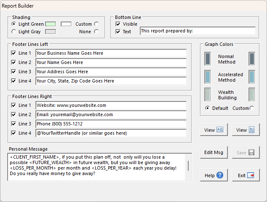Select the Custom shading radio option

coord(96,24)
